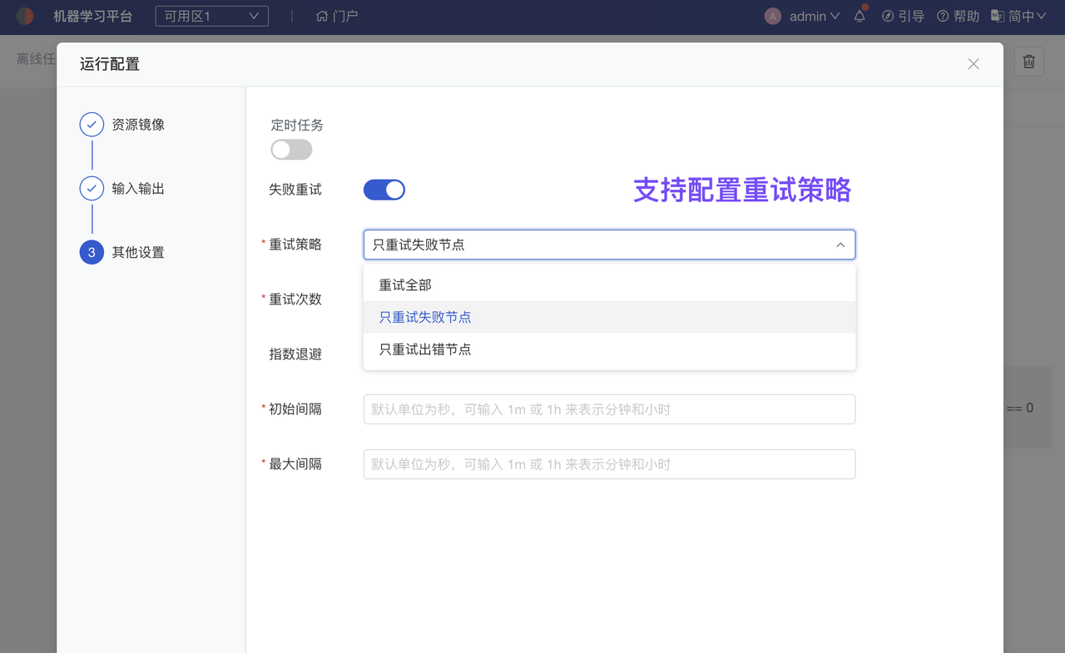This screenshot has width=1065, height=653.
Task: Focus the 最大间隔 input field
Action: (x=609, y=464)
